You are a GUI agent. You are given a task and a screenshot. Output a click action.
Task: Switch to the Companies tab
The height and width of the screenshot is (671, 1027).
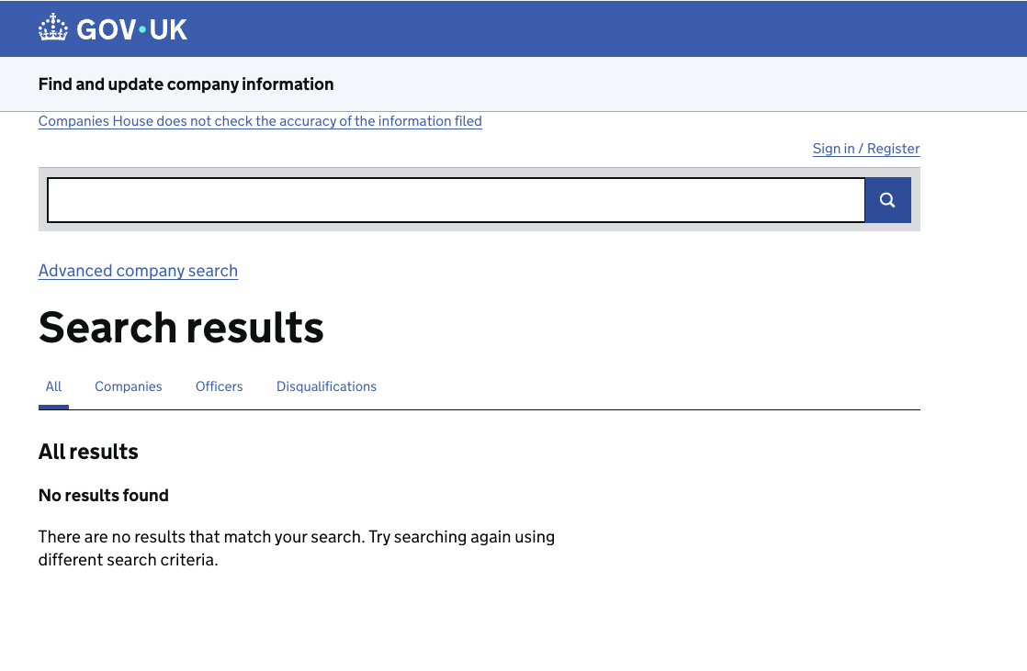129,386
